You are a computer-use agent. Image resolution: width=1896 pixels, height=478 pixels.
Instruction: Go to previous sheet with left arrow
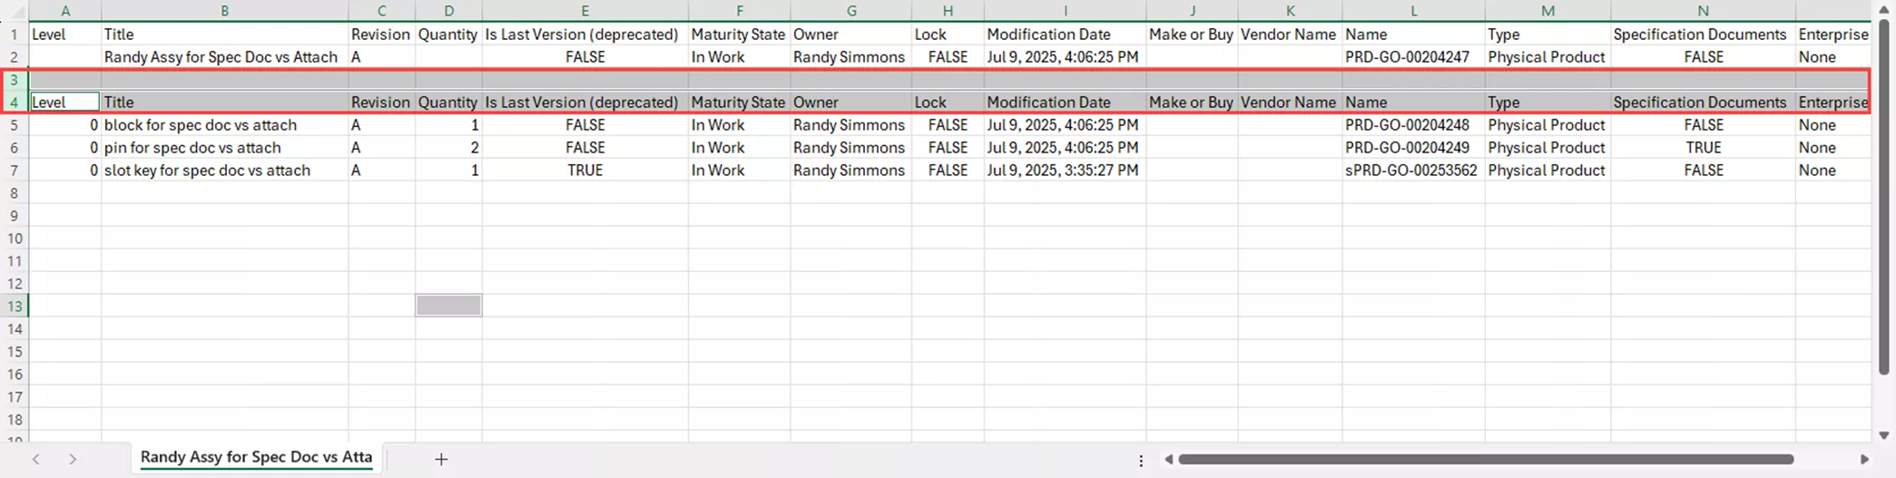point(36,459)
